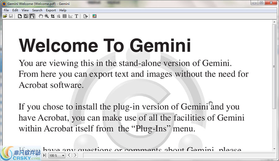Click the Export page arrow icon

(86, 16)
